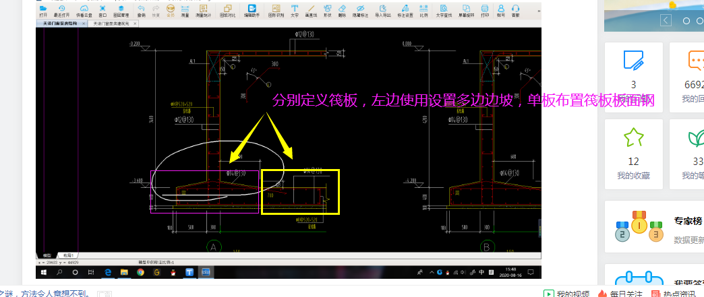The height and width of the screenshot is (297, 704).
Task: Close the first drawing file tab
Action: pos(84,24)
